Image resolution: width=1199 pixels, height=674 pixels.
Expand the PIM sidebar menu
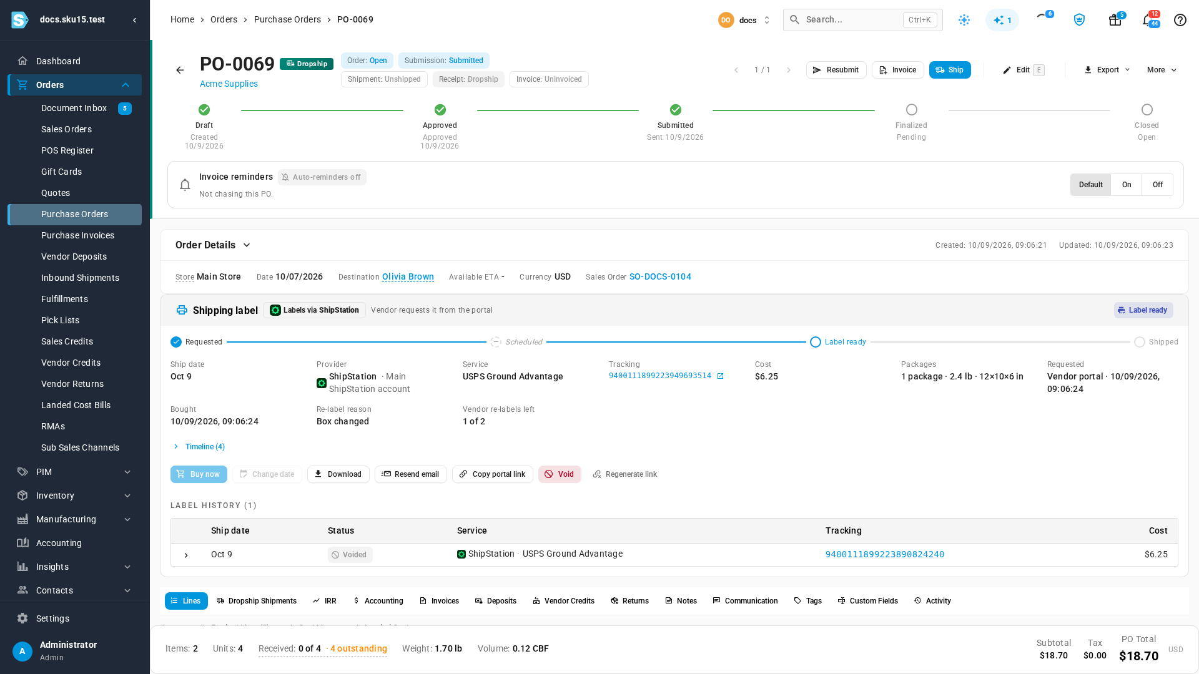tap(75, 472)
